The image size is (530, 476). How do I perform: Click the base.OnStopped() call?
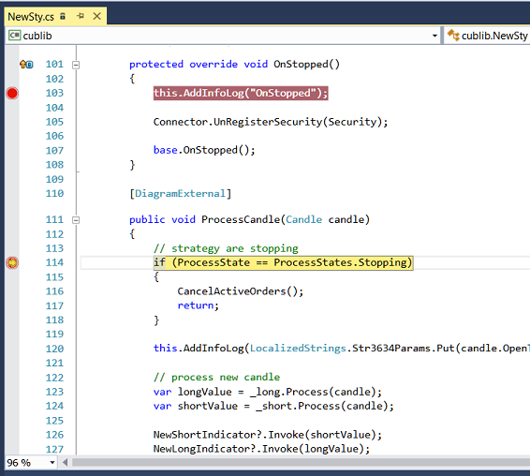(204, 150)
